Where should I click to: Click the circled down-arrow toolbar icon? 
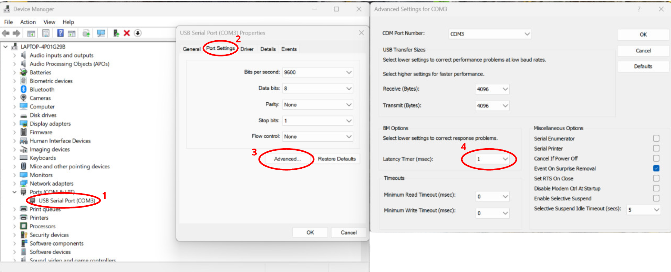point(138,33)
